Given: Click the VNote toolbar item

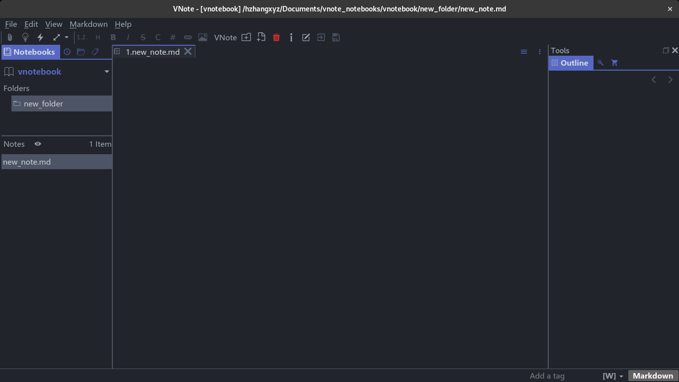Looking at the screenshot, I should (x=225, y=37).
